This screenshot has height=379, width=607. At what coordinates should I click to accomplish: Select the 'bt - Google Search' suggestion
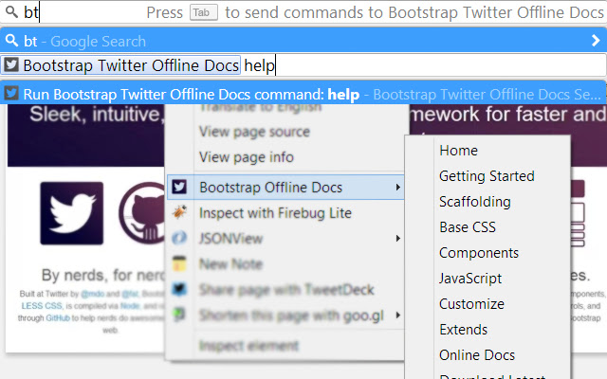click(x=85, y=41)
